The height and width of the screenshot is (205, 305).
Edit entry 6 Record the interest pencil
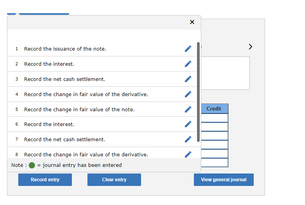pos(188,124)
